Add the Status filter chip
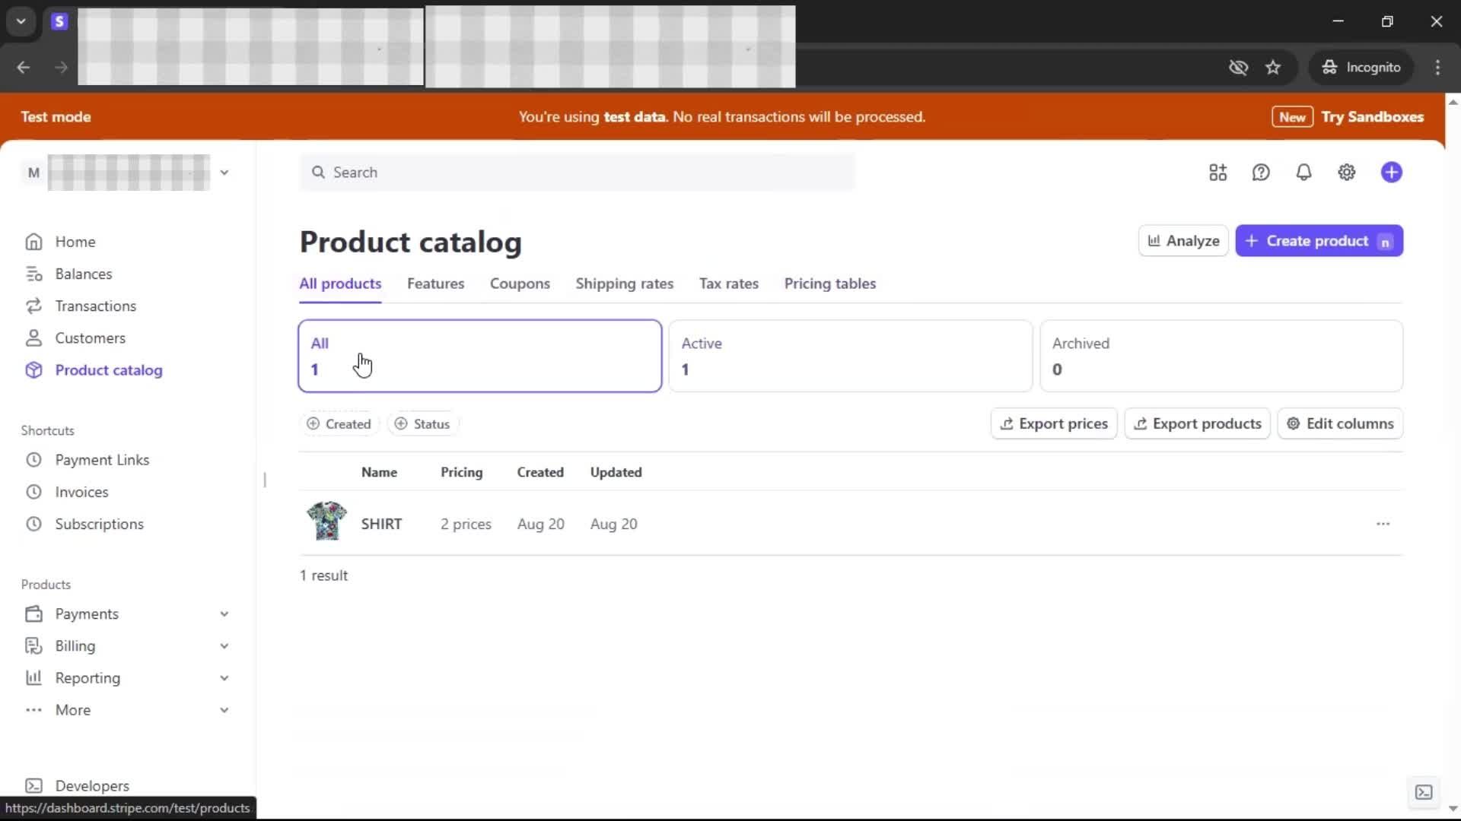 click(x=423, y=423)
